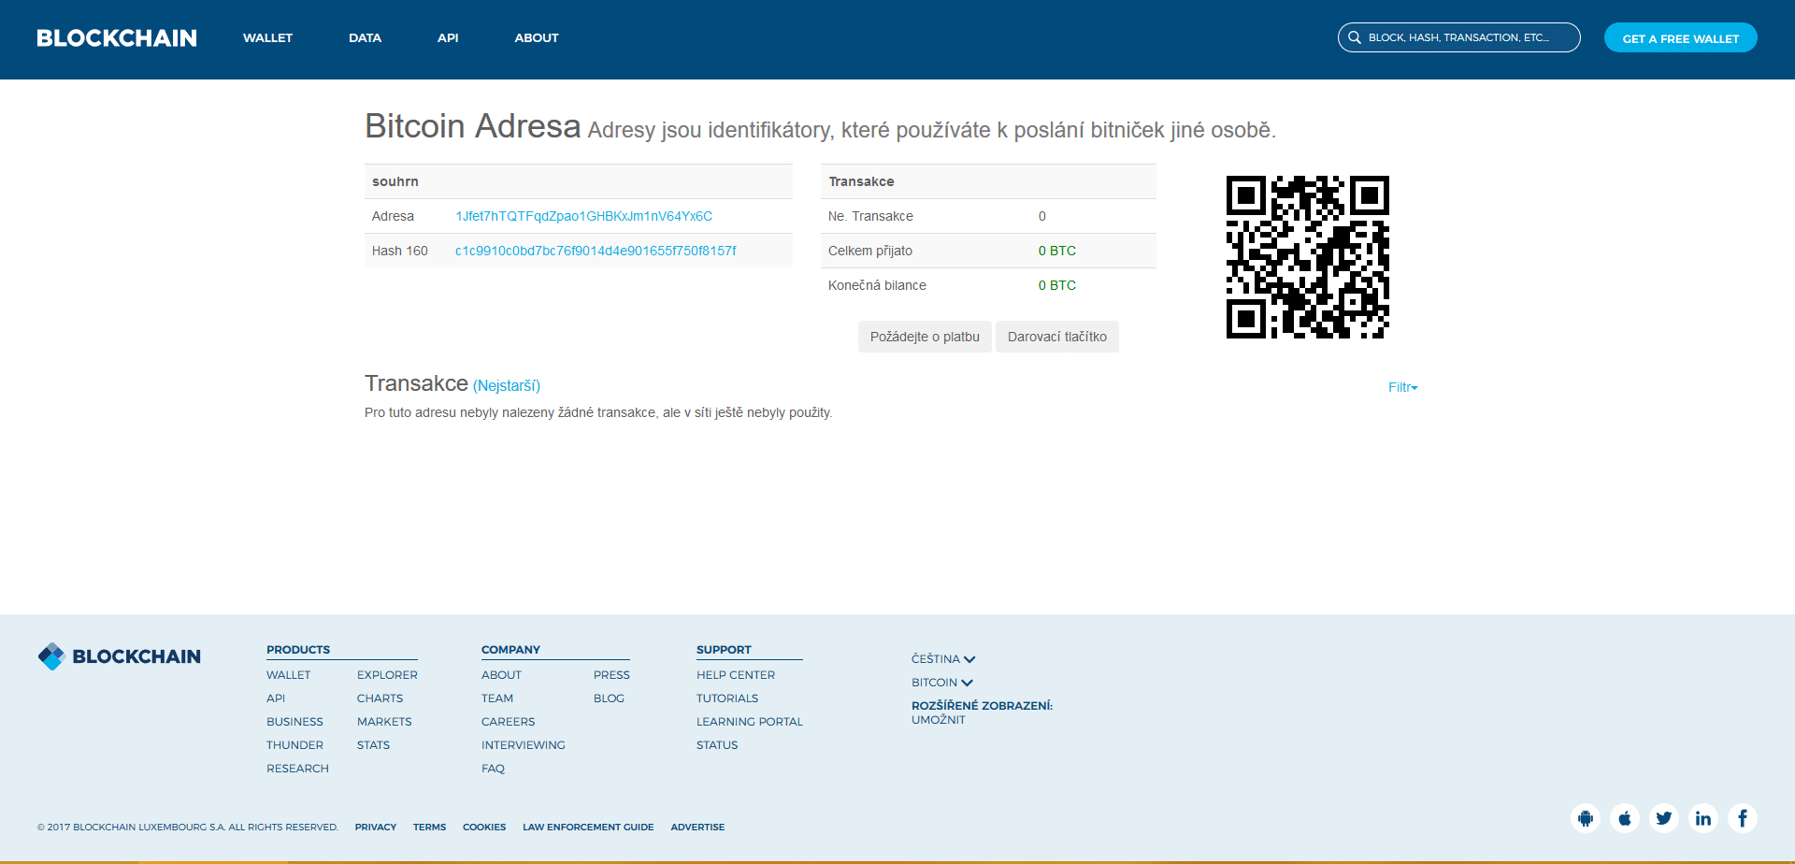Screen dimensions: 1795x864
Task: Open footer Wallet product link
Action: [x=289, y=675]
